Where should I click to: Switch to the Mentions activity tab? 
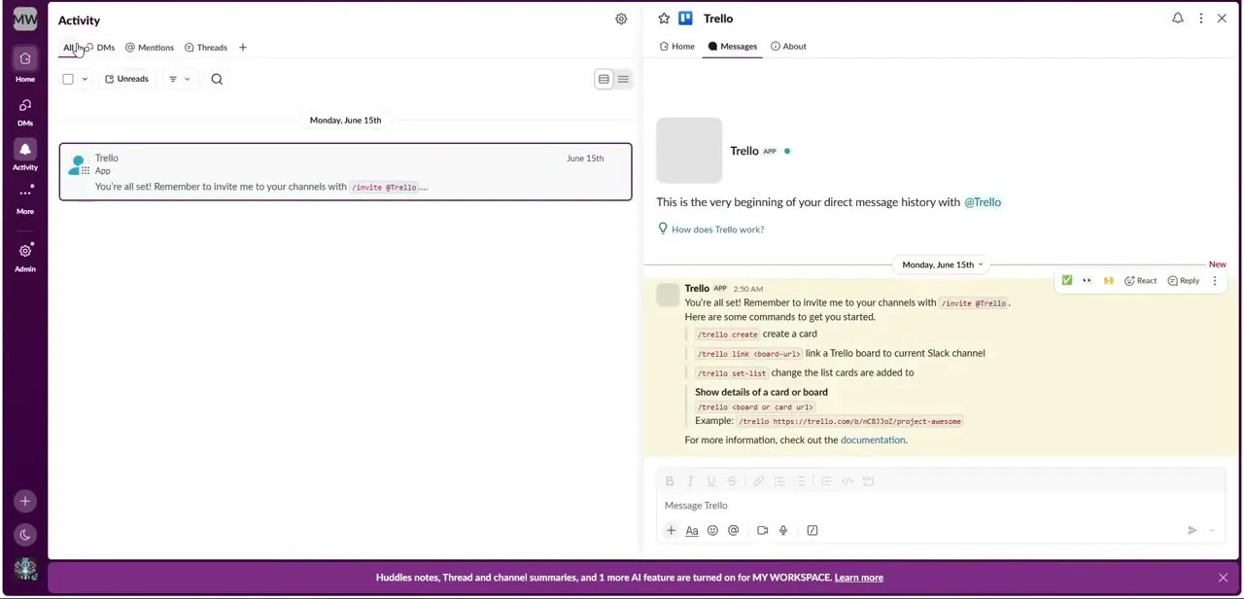click(x=150, y=48)
